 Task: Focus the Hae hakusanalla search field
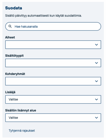[x=53, y=26]
